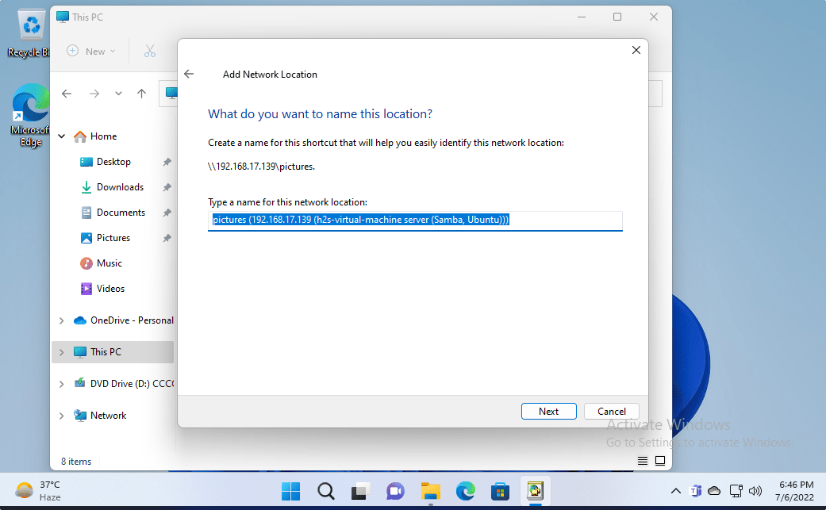
Task: Open File Explorer from the taskbar
Action: [430, 491]
